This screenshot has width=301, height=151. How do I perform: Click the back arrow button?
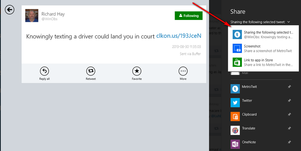[x=9, y=9]
